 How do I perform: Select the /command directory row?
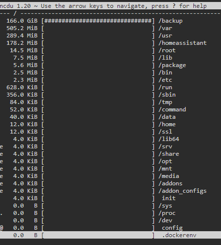point(110,109)
